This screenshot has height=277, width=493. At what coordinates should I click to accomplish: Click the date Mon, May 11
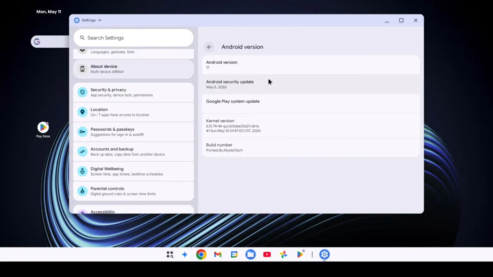pos(49,11)
